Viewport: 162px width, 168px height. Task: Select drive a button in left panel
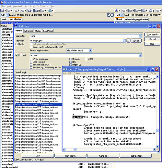(x=3, y=10)
